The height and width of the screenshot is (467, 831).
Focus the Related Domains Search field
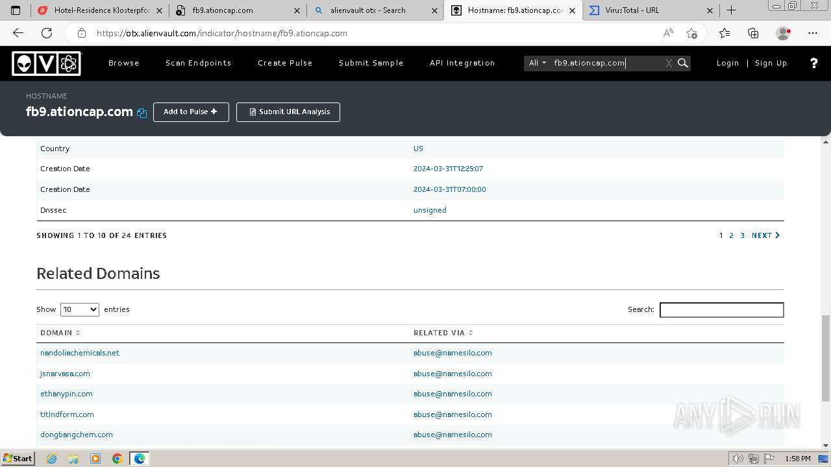(x=722, y=310)
